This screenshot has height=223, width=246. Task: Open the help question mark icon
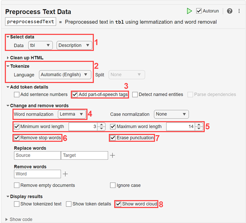pos(229,11)
